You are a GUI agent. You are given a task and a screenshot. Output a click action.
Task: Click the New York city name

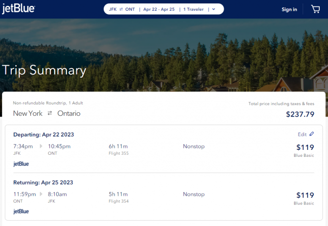click(x=27, y=113)
